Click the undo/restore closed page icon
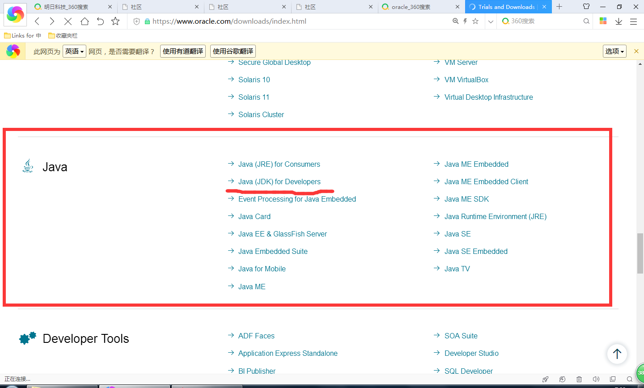The height and width of the screenshot is (388, 644). [100, 21]
